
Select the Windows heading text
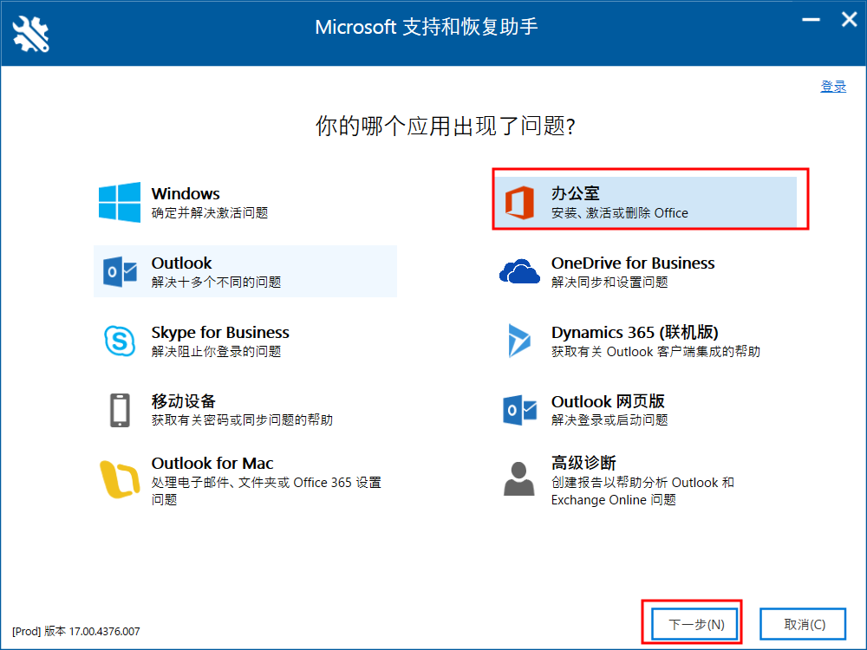(x=186, y=193)
